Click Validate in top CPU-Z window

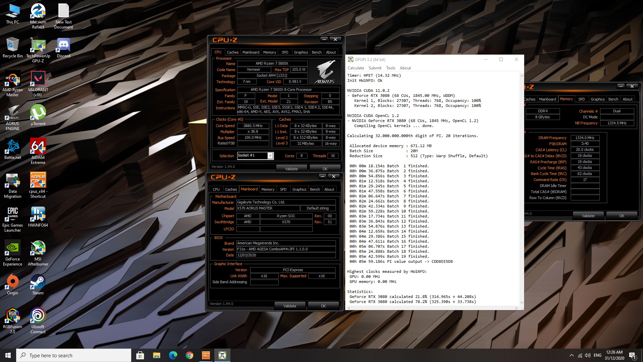(x=291, y=169)
